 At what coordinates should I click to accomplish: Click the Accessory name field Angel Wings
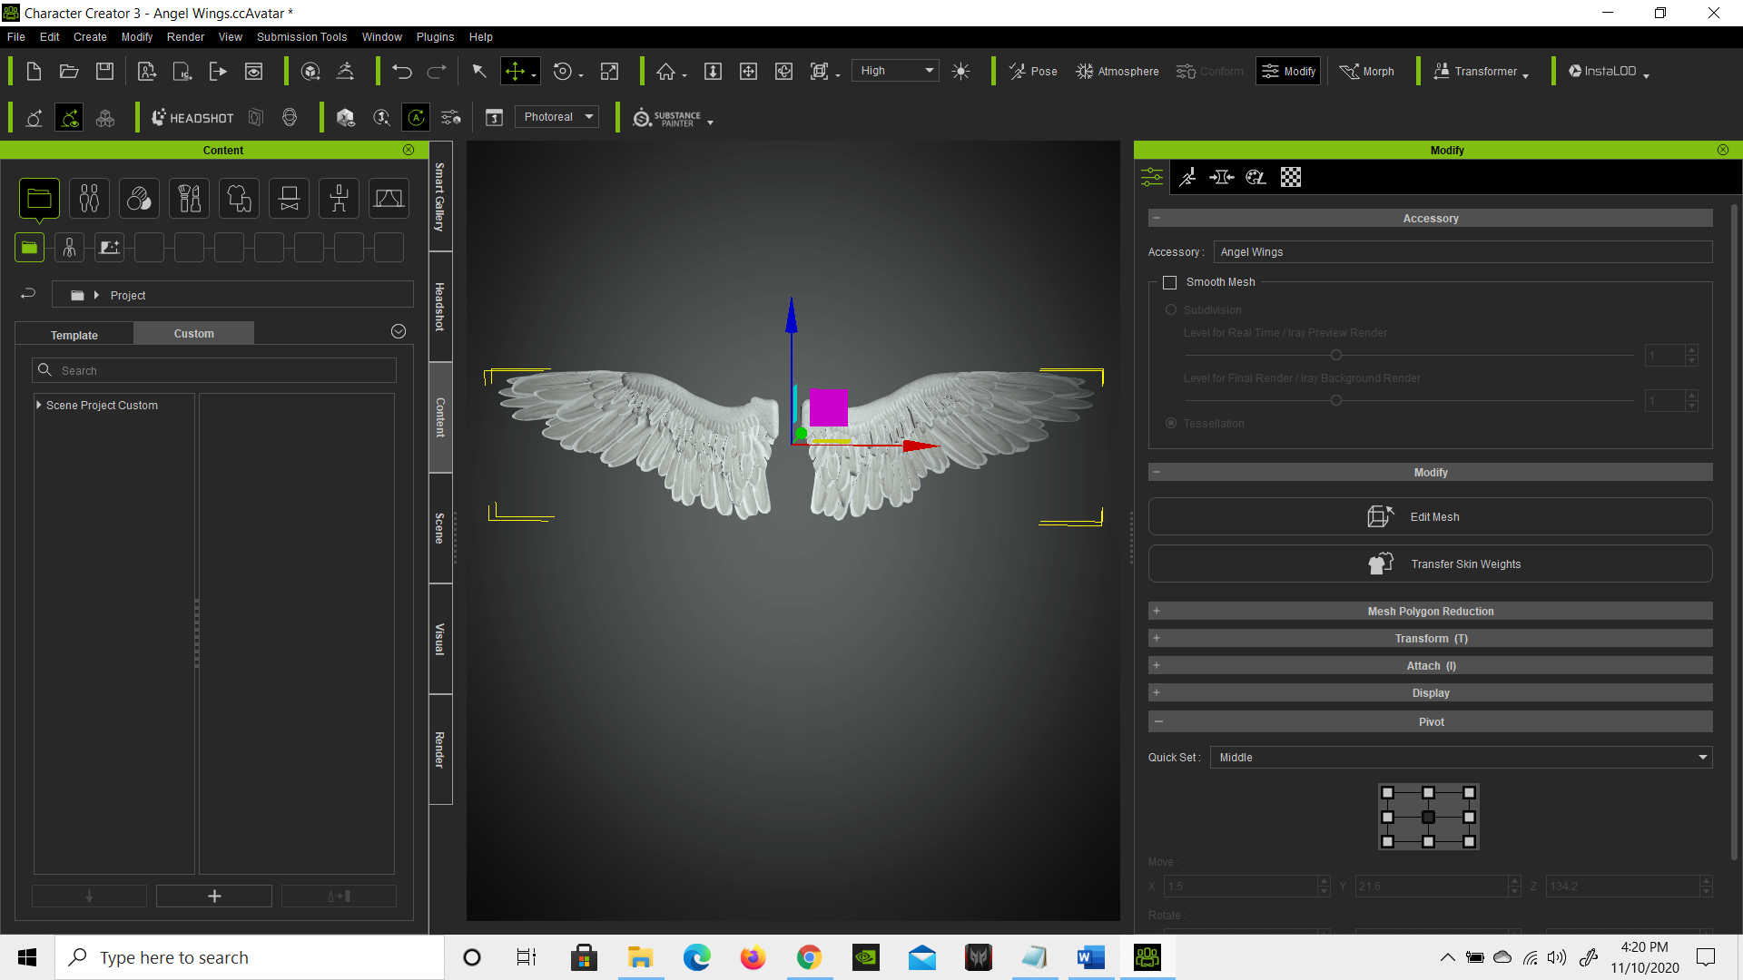1462,252
